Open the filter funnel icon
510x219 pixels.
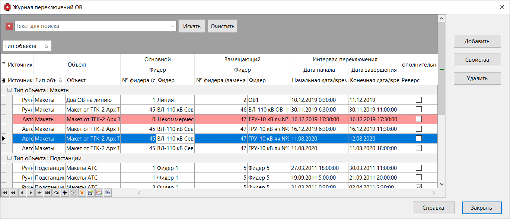coord(82,193)
